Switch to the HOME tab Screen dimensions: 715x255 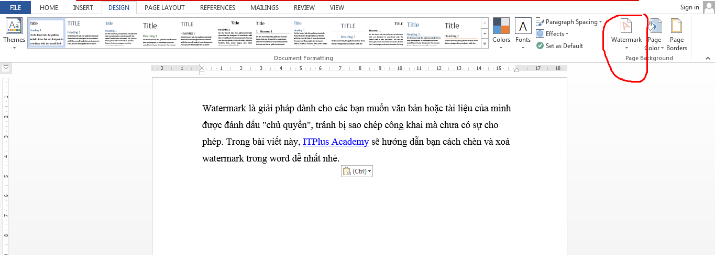49,7
